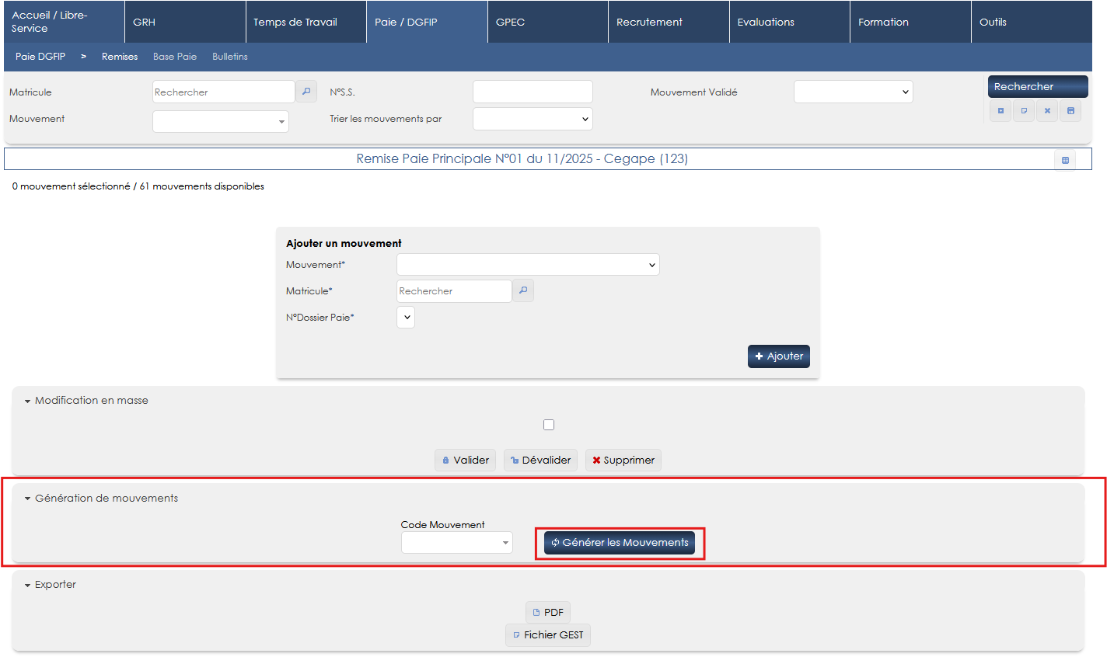Export via the PDF icon button
The height and width of the screenshot is (657, 1107).
point(548,612)
